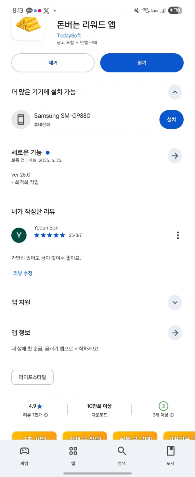
Task: Tap the Samsung SM-G9880 phone icon
Action: pyautogui.click(x=21, y=120)
